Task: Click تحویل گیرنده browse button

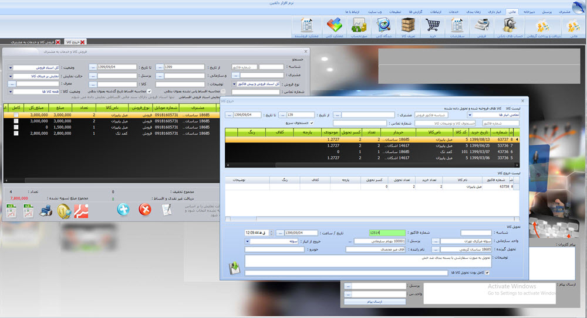Action: click(436, 249)
